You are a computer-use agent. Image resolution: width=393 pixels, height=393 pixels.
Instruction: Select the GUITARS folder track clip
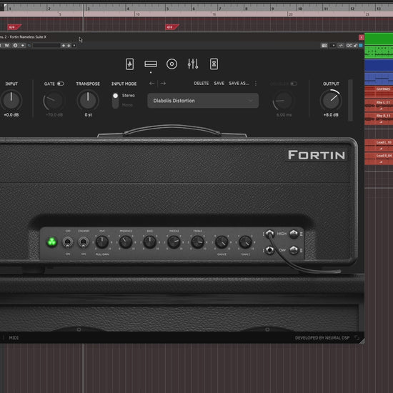coord(379,92)
